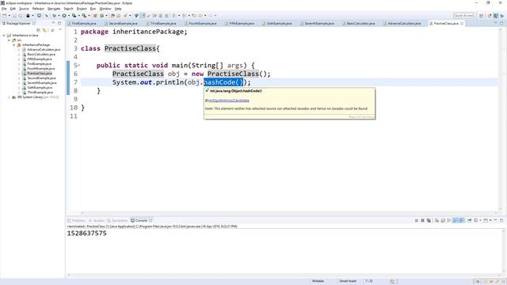Open the File menu
The height and width of the screenshot is (285, 507).
coord(4,9)
